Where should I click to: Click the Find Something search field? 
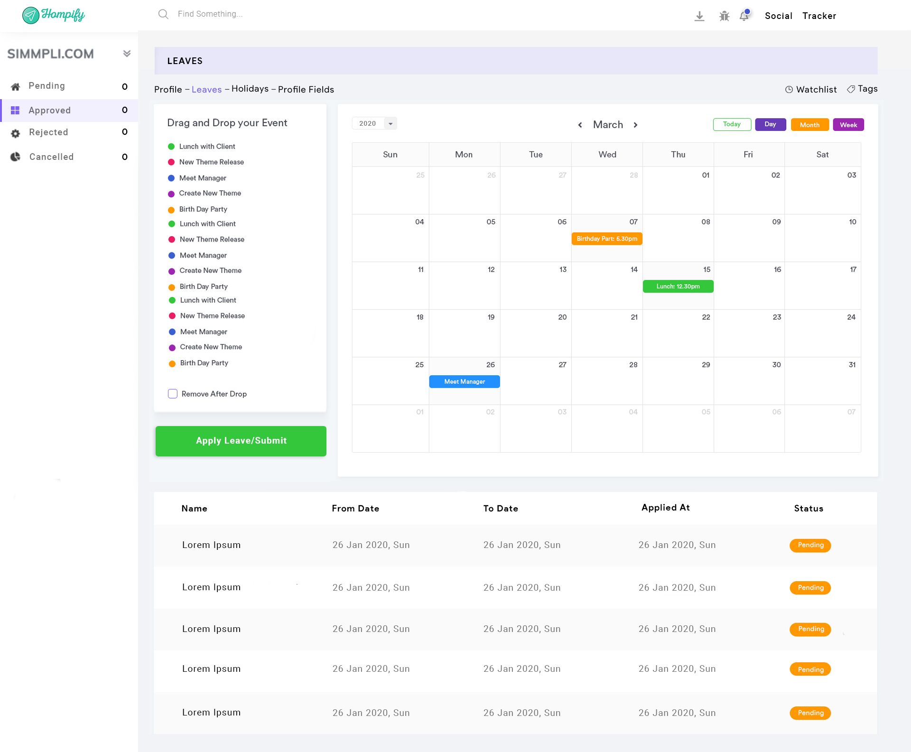click(210, 14)
